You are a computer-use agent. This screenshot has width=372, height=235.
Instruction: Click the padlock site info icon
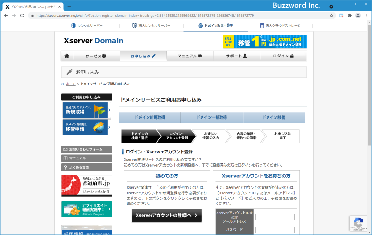[33, 16]
